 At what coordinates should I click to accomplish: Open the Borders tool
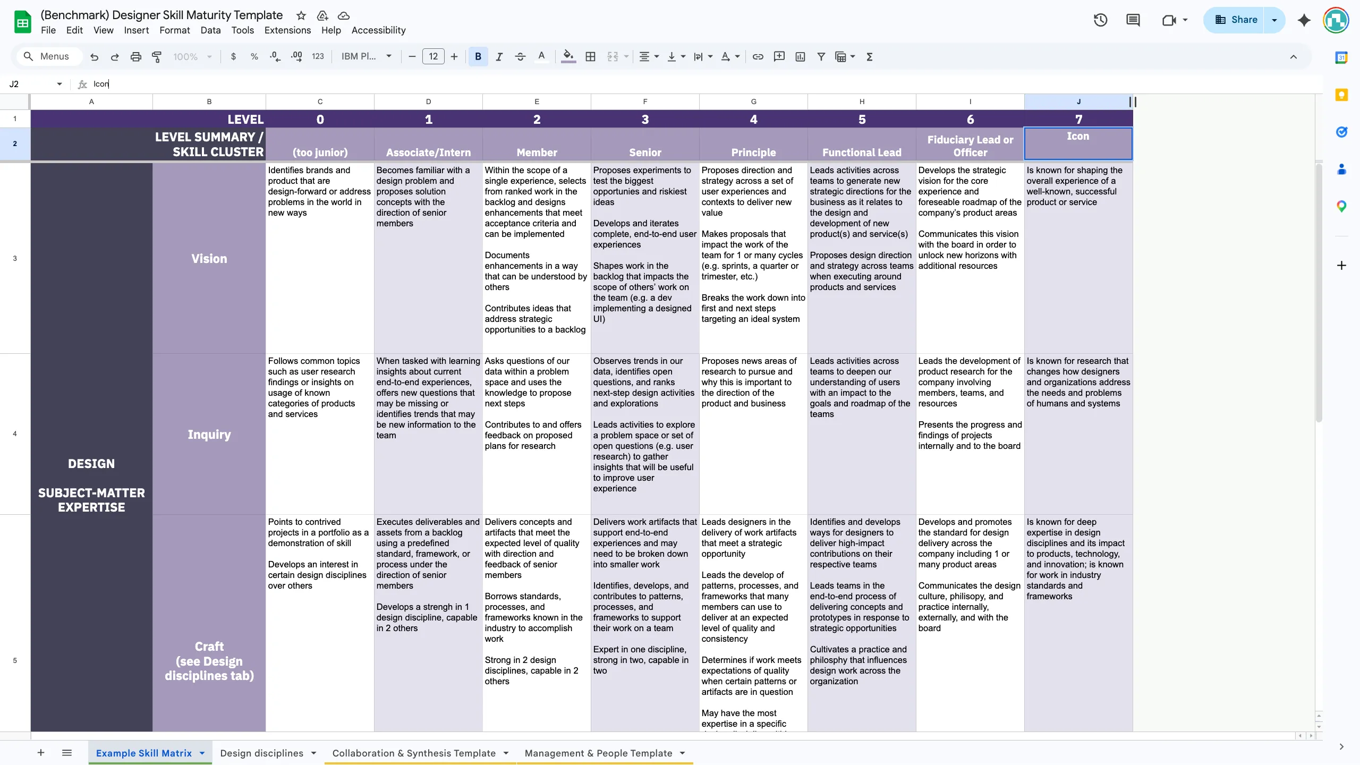pyautogui.click(x=590, y=57)
